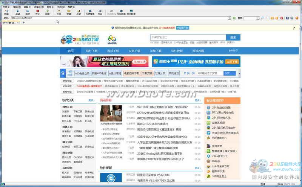Click inside the website search field 2345安全卫士
The height and width of the screenshot is (187, 302).
click(x=188, y=37)
